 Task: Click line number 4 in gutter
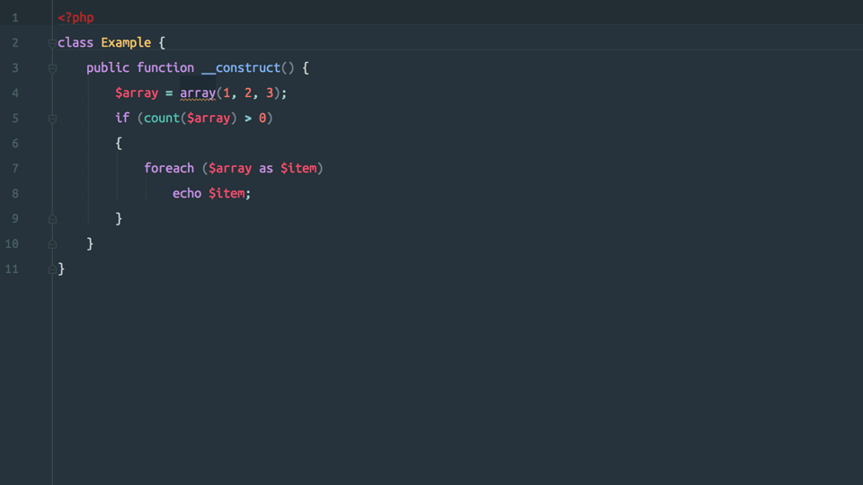coord(15,93)
